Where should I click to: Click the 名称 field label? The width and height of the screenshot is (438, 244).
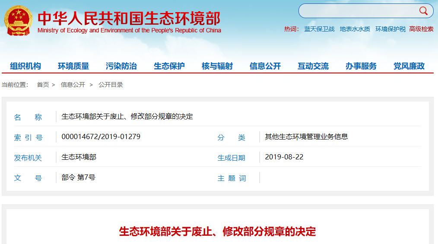(28, 117)
